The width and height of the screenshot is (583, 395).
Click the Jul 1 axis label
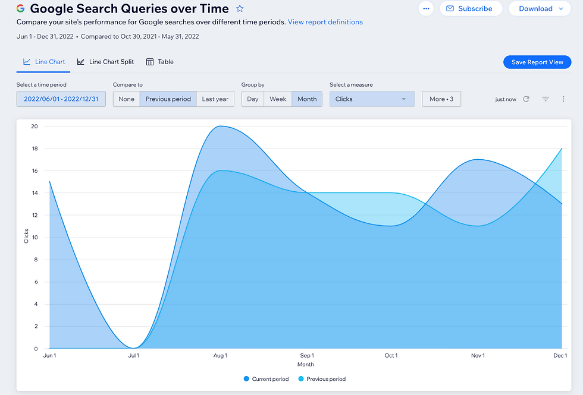pyautogui.click(x=133, y=355)
